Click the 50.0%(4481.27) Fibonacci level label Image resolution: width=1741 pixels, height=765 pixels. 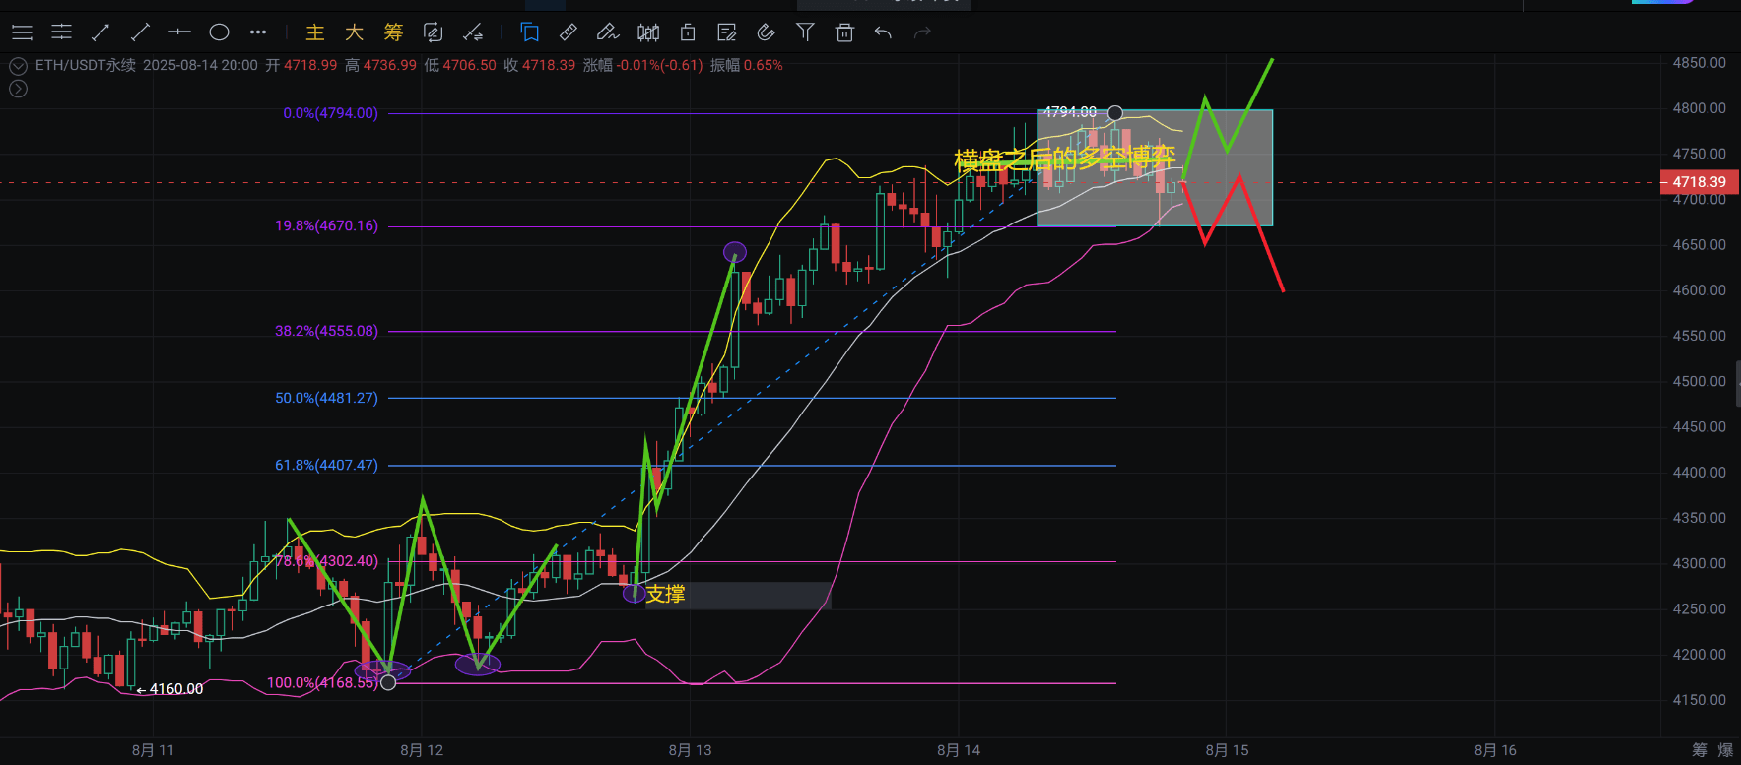(326, 398)
